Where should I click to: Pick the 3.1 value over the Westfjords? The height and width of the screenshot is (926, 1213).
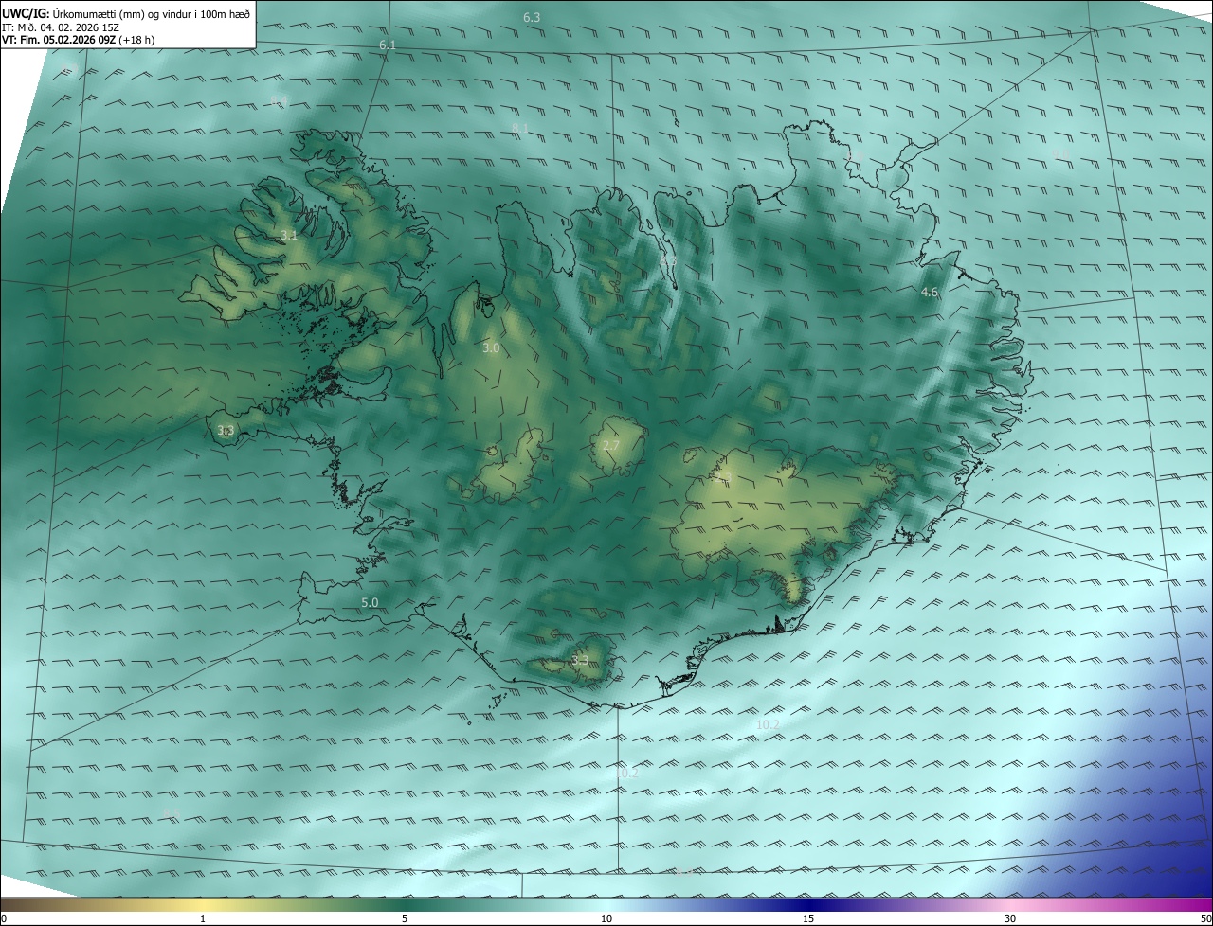pyautogui.click(x=289, y=235)
